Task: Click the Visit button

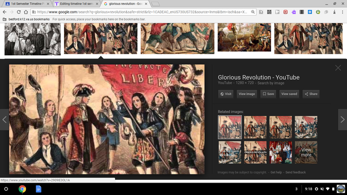Action: (226, 94)
